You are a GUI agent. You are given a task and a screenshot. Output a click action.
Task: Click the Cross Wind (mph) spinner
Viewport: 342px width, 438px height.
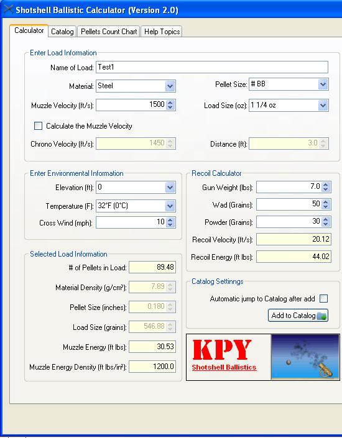coord(170,222)
